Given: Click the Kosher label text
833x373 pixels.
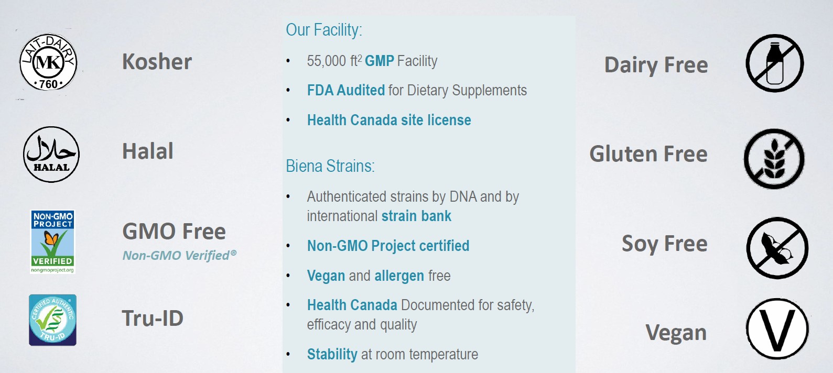Looking at the screenshot, I should [157, 62].
